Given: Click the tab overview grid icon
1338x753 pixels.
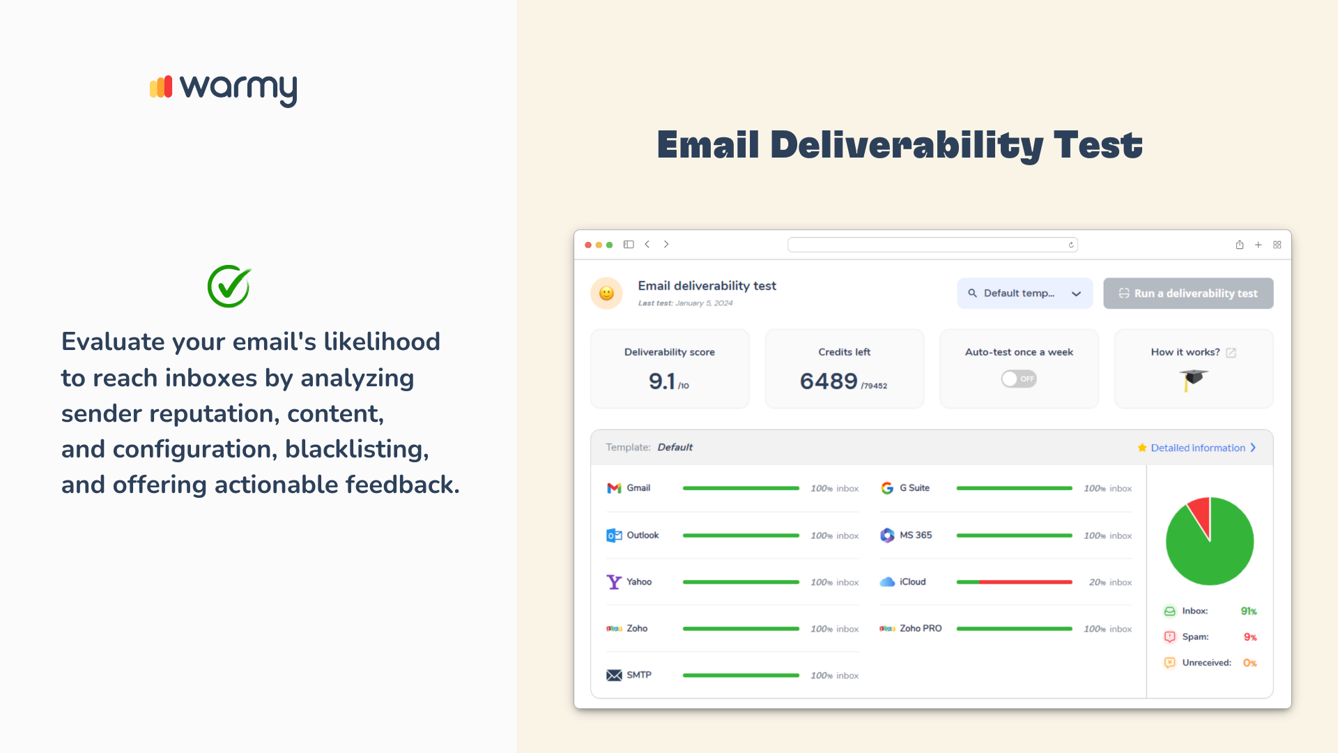Looking at the screenshot, I should [1277, 245].
